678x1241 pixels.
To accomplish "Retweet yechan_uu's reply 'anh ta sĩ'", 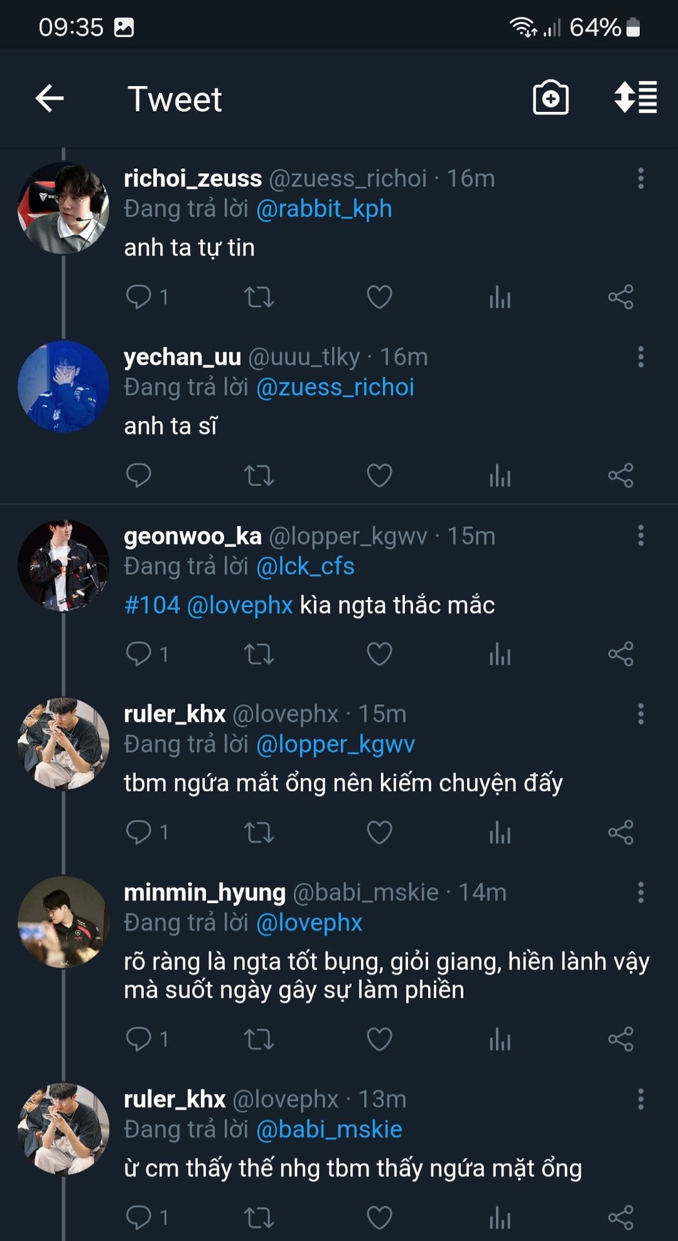I will [259, 476].
